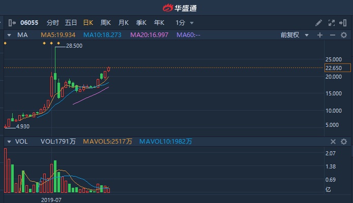Expand the chart to fullscreen
The height and width of the screenshot is (203, 353).
click(x=332, y=23)
